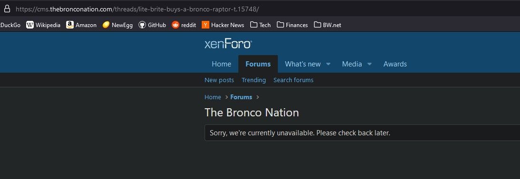Click the browser address bar URL

137,9
